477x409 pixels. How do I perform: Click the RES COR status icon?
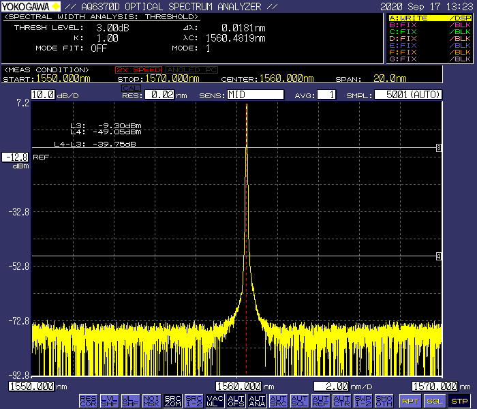pos(89,401)
